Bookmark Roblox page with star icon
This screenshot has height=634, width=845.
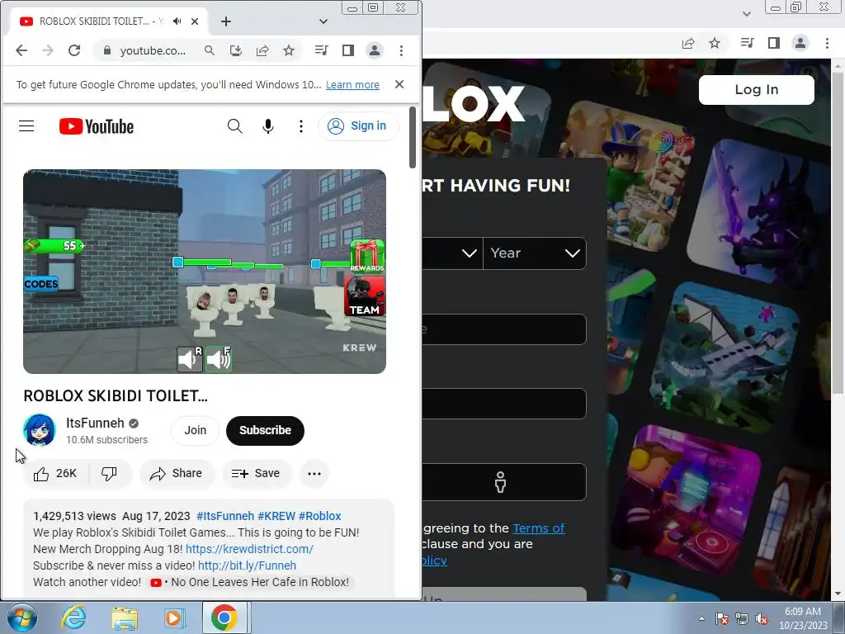click(x=715, y=43)
